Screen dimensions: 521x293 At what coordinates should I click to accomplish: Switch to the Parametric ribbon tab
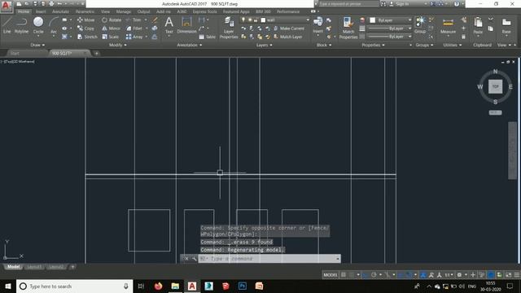point(85,11)
